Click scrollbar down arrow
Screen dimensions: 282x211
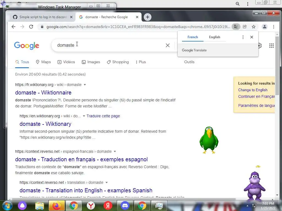pos(277,195)
